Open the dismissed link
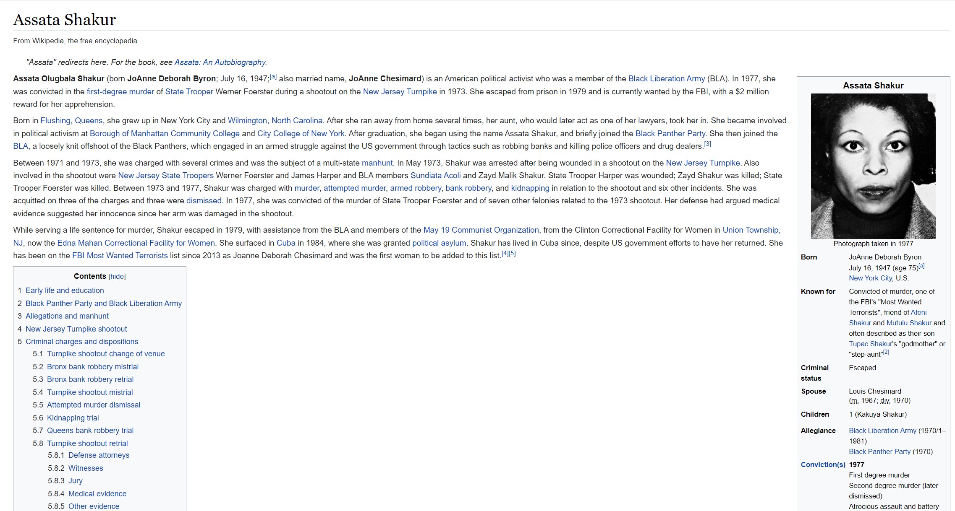 coord(204,201)
